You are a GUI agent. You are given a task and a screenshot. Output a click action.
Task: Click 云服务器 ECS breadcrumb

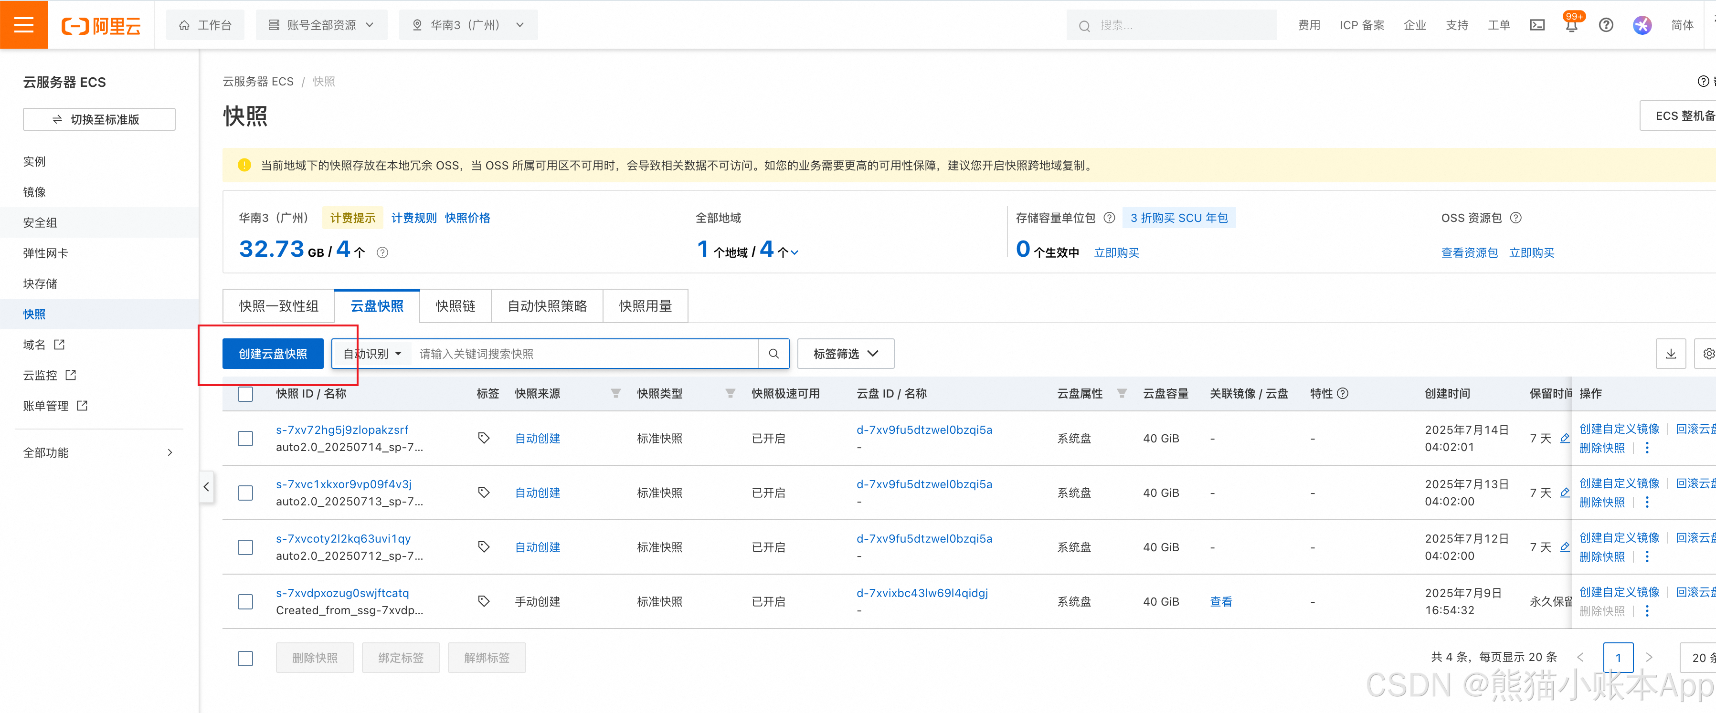(258, 81)
